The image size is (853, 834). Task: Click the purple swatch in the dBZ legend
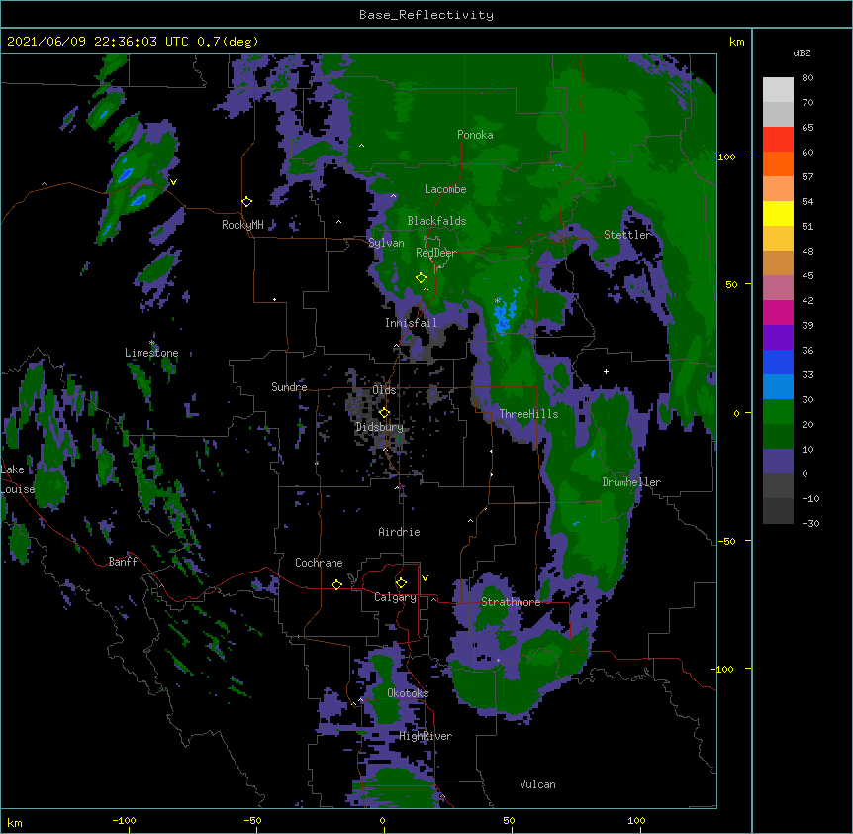[x=778, y=338]
